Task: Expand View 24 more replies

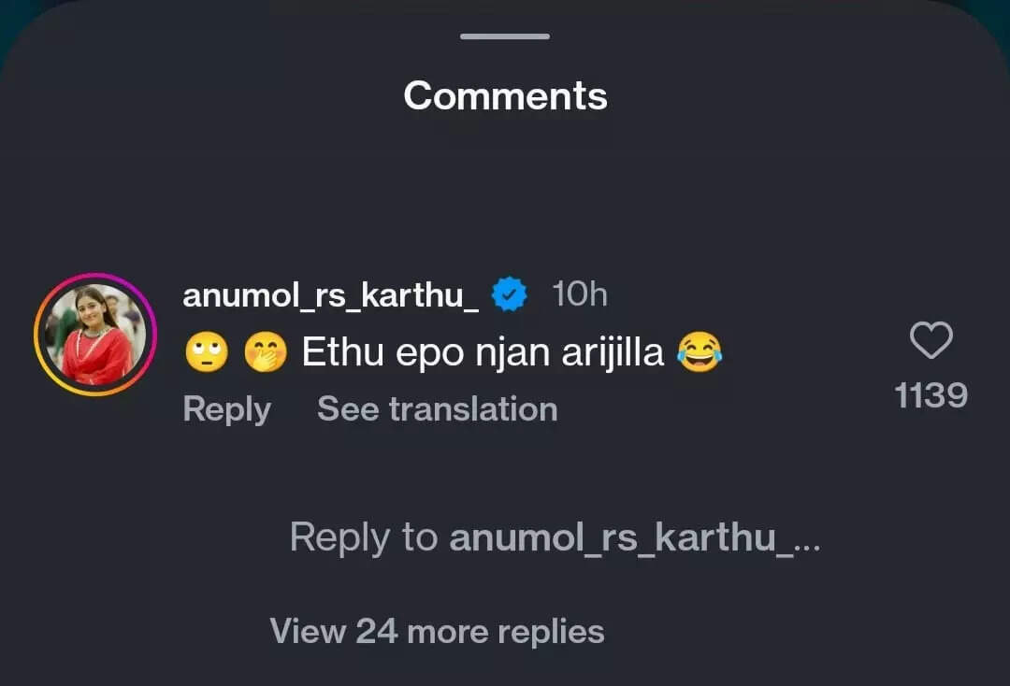Action: tap(438, 631)
